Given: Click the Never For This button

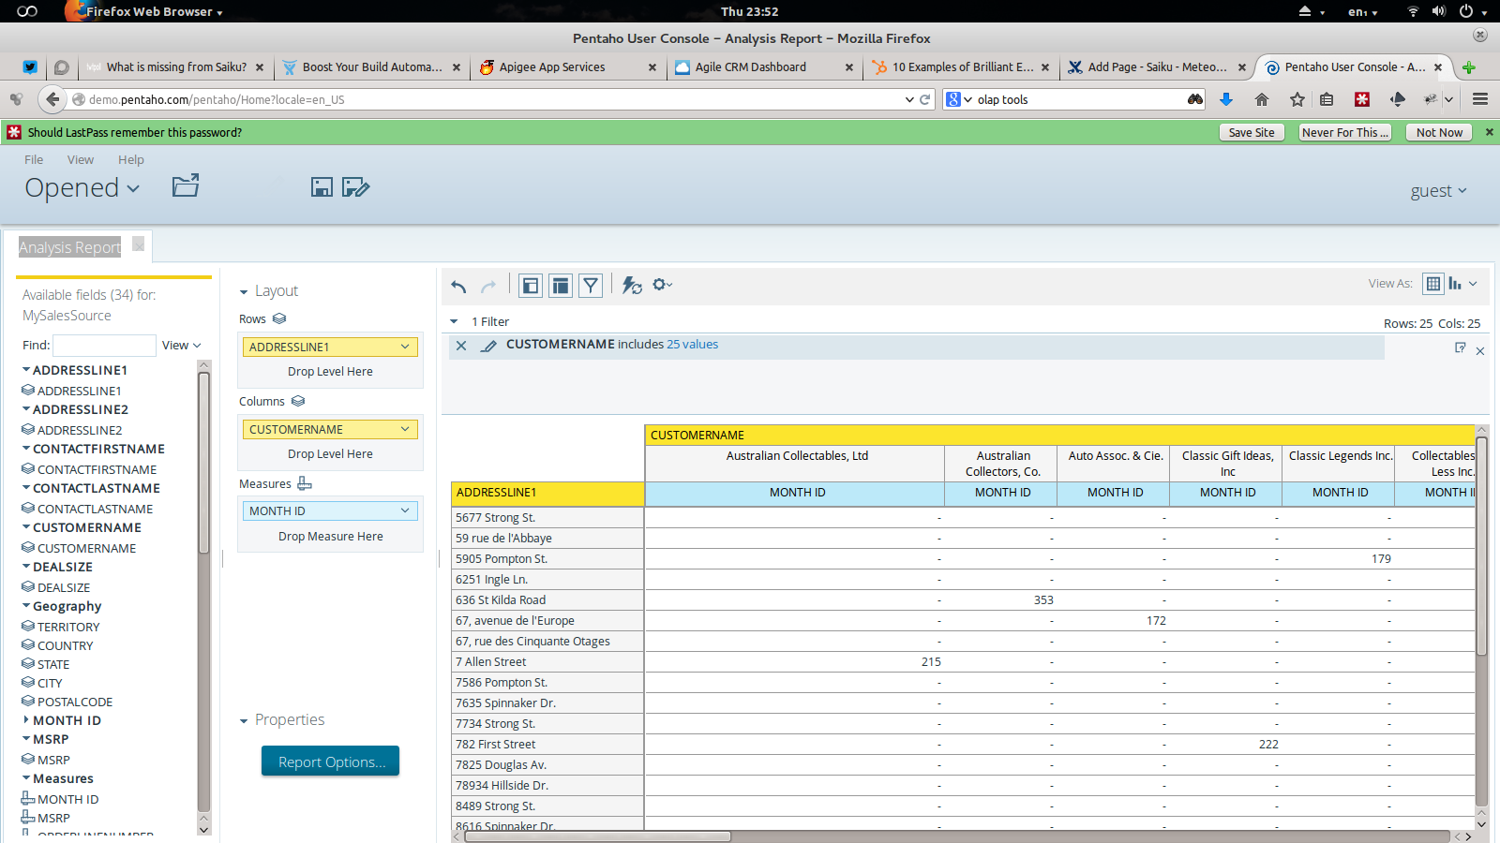Looking at the screenshot, I should tap(1344, 132).
